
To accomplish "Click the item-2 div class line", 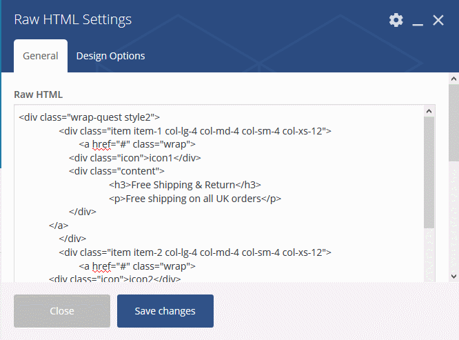I will pos(195,252).
